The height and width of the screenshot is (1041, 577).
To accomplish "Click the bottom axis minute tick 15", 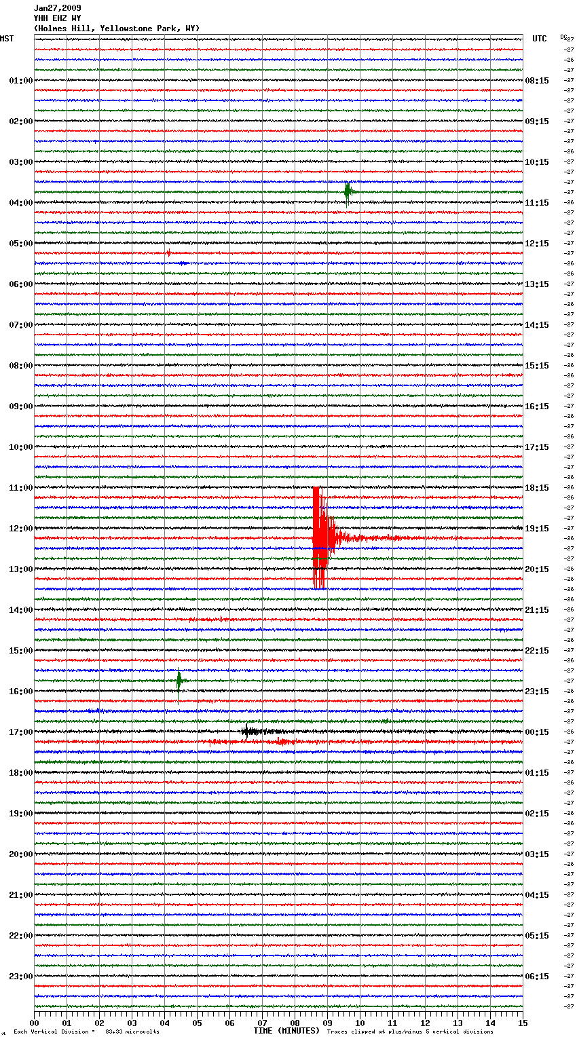I will (523, 1023).
